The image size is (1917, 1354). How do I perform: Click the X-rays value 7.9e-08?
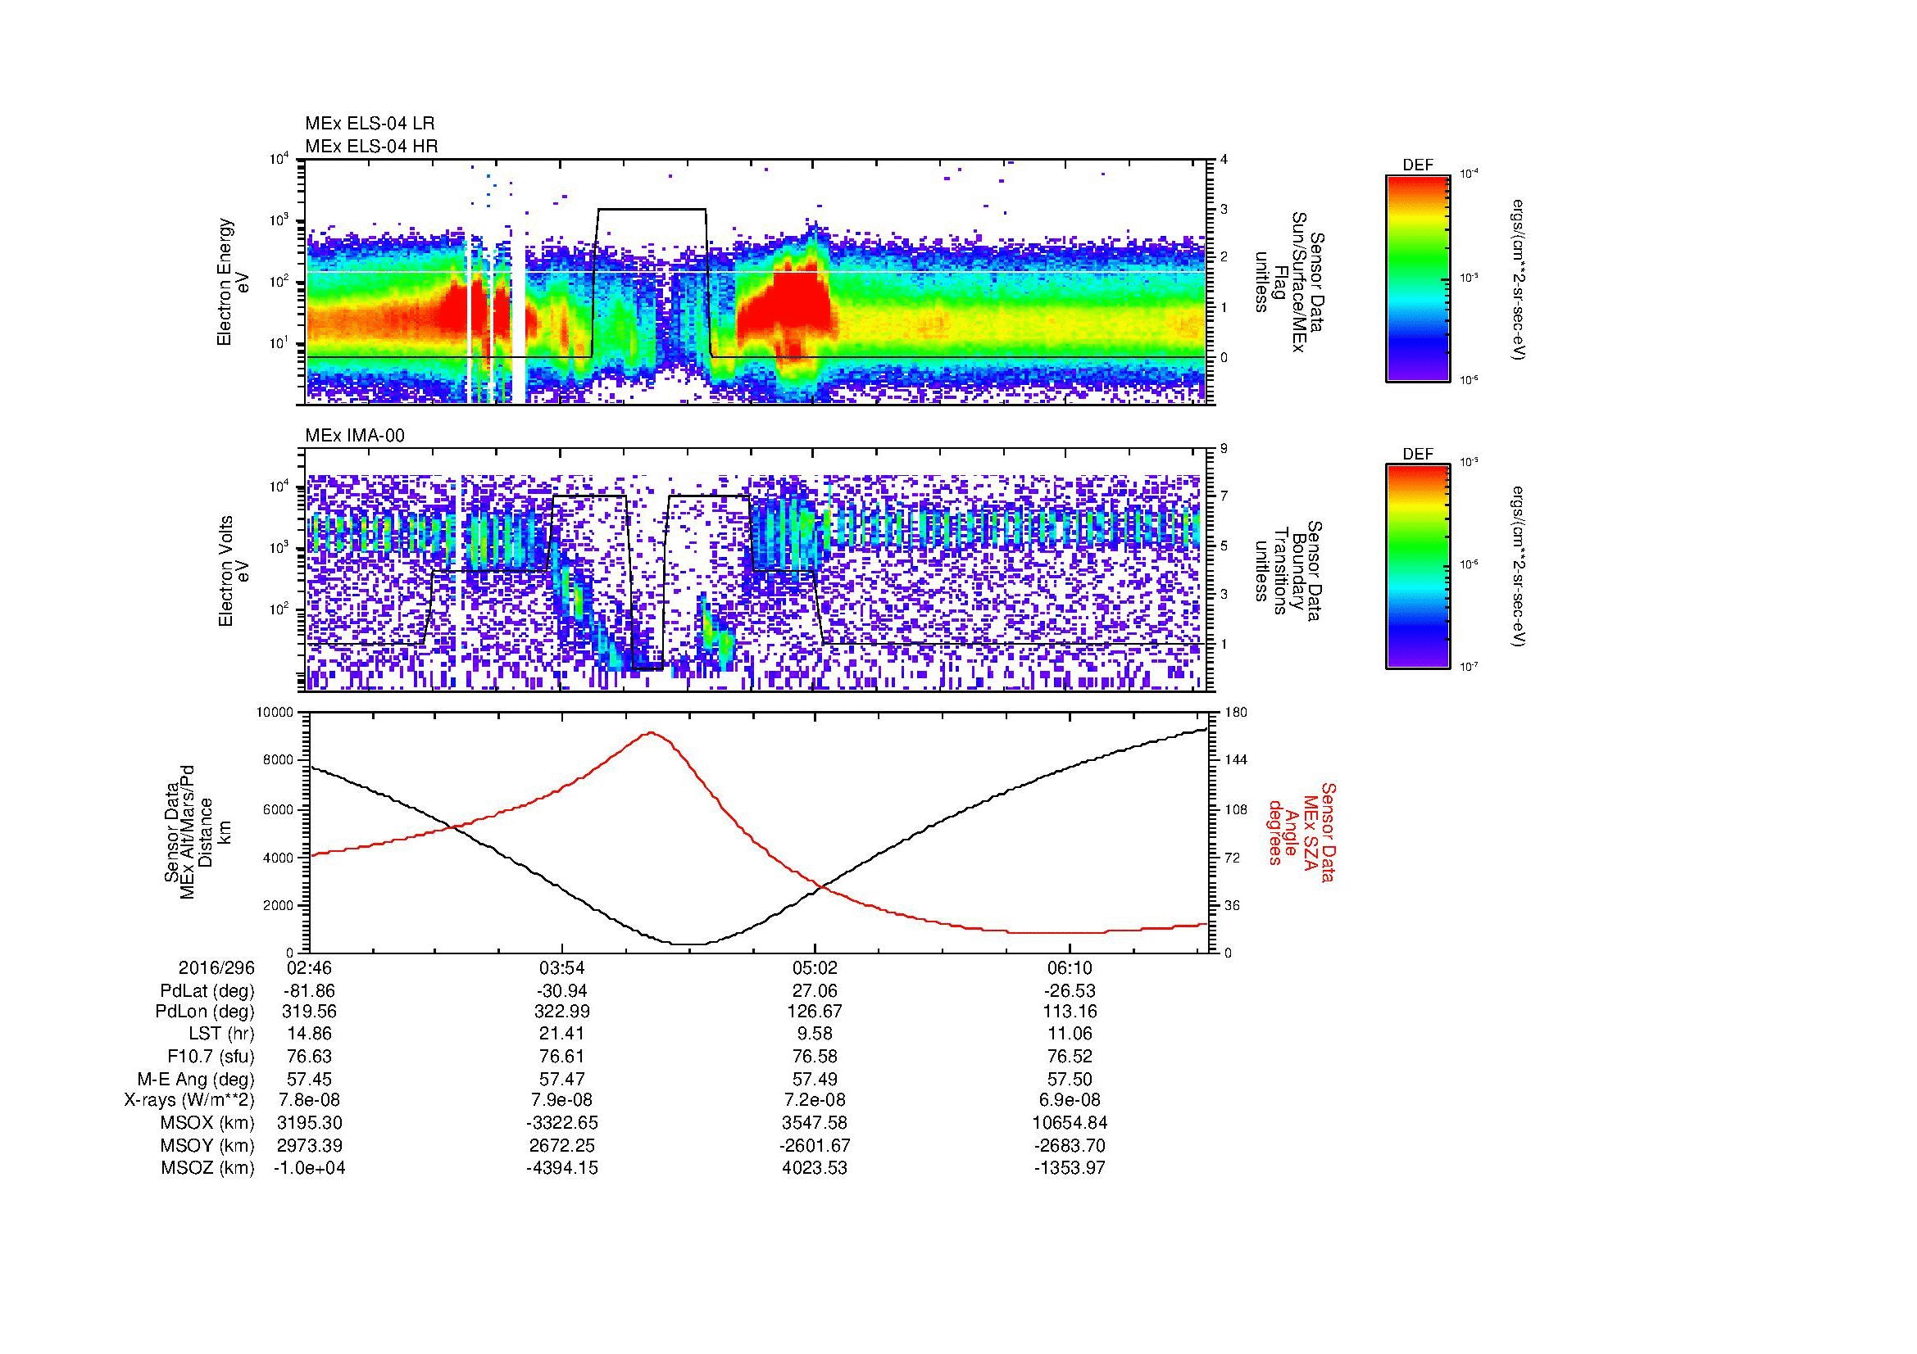pyautogui.click(x=562, y=1101)
